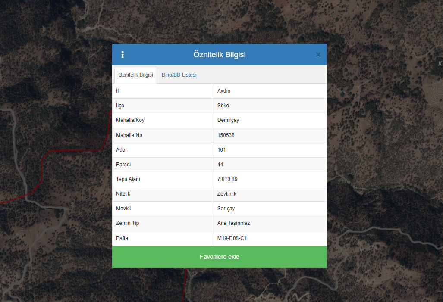Close the Öznitelik Bilgisi dialog
This screenshot has width=443, height=302.
click(x=318, y=55)
